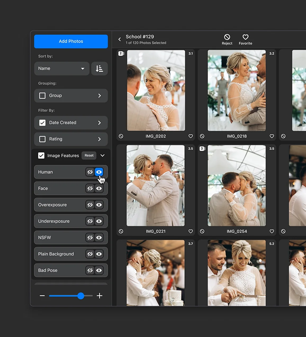Click the Favorite heart in top toolbar
Image resolution: width=306 pixels, height=337 pixels.
(x=245, y=37)
